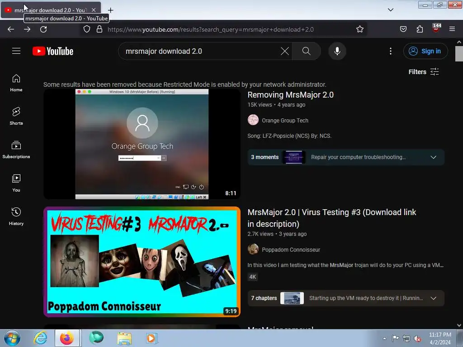The height and width of the screenshot is (347, 463).
Task: Click the 8:11 duration badge
Action: 231,193
